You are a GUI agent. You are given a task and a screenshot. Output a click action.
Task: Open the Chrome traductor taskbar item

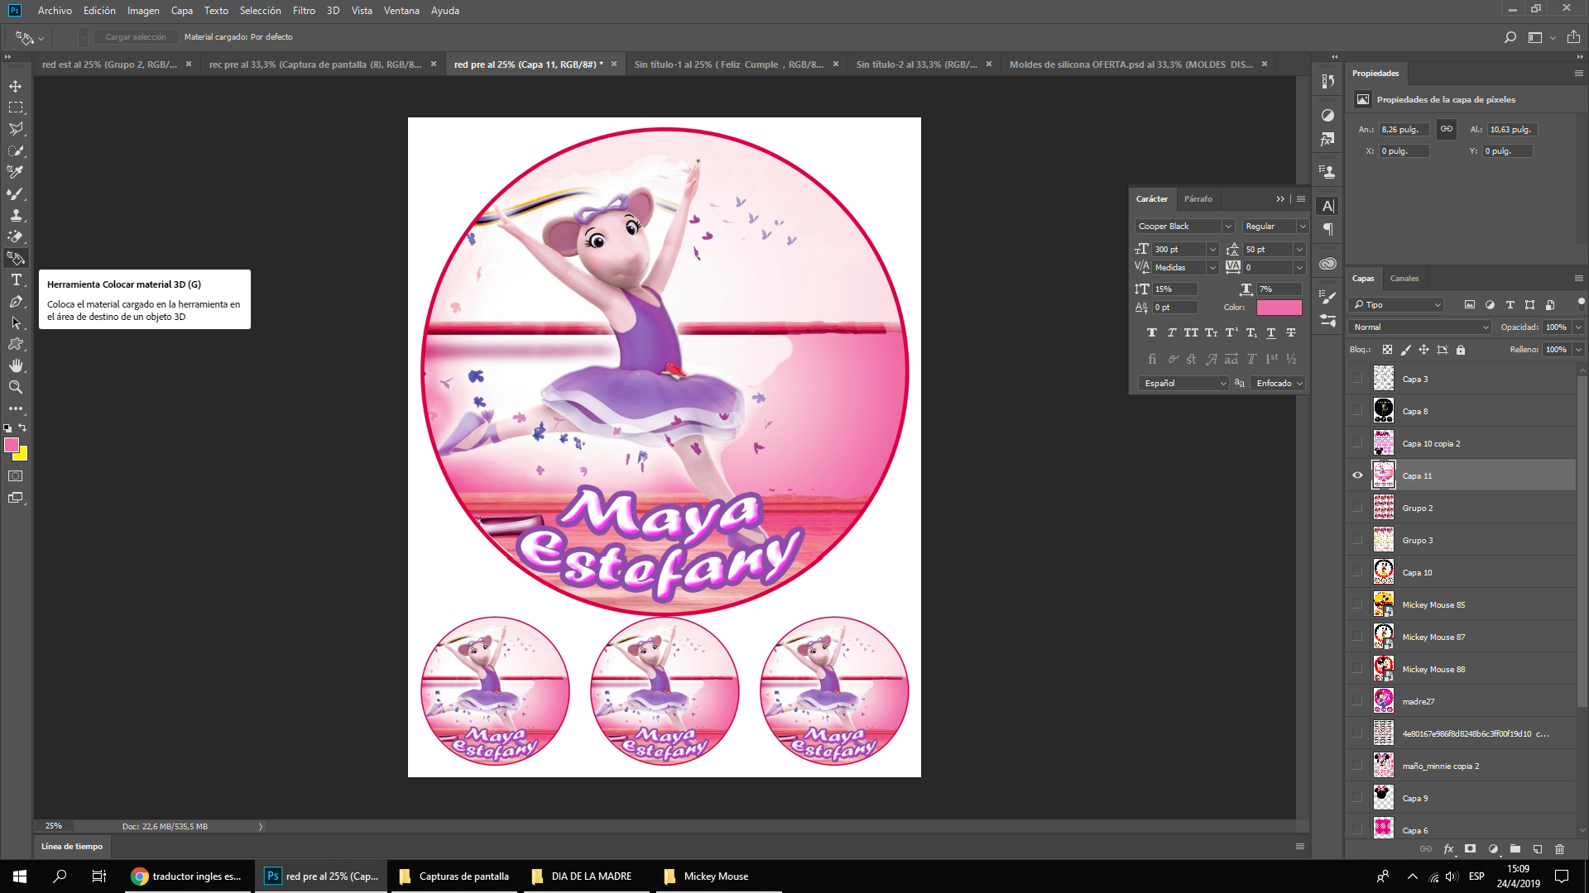pyautogui.click(x=189, y=876)
